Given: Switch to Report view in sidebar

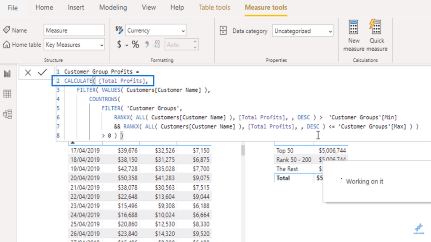Looking at the screenshot, I should [x=8, y=74].
